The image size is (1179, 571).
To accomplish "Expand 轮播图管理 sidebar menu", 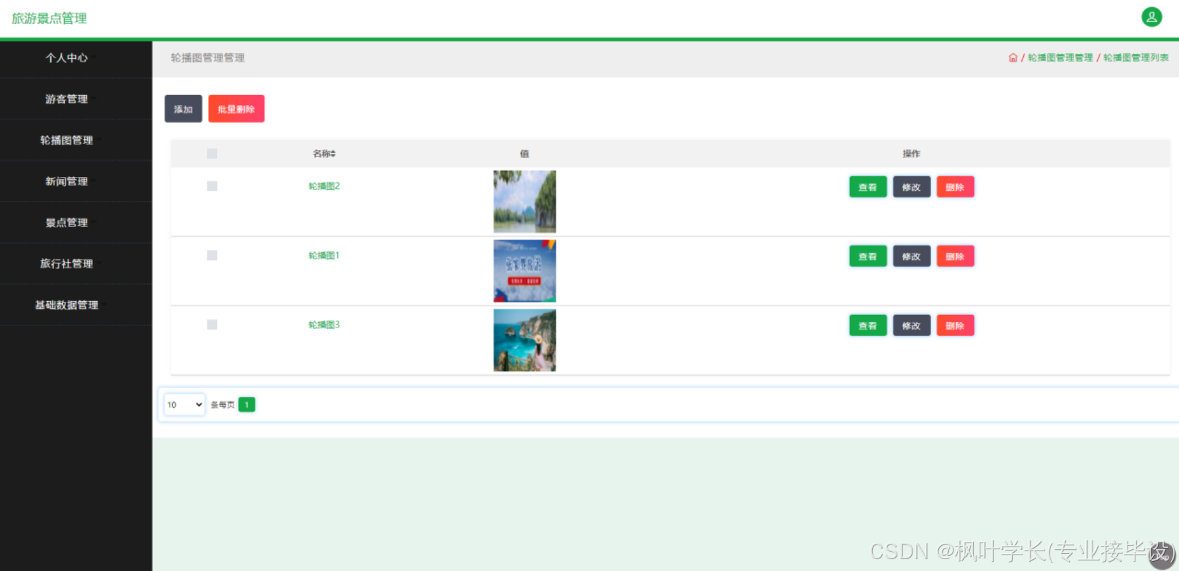I will (67, 140).
